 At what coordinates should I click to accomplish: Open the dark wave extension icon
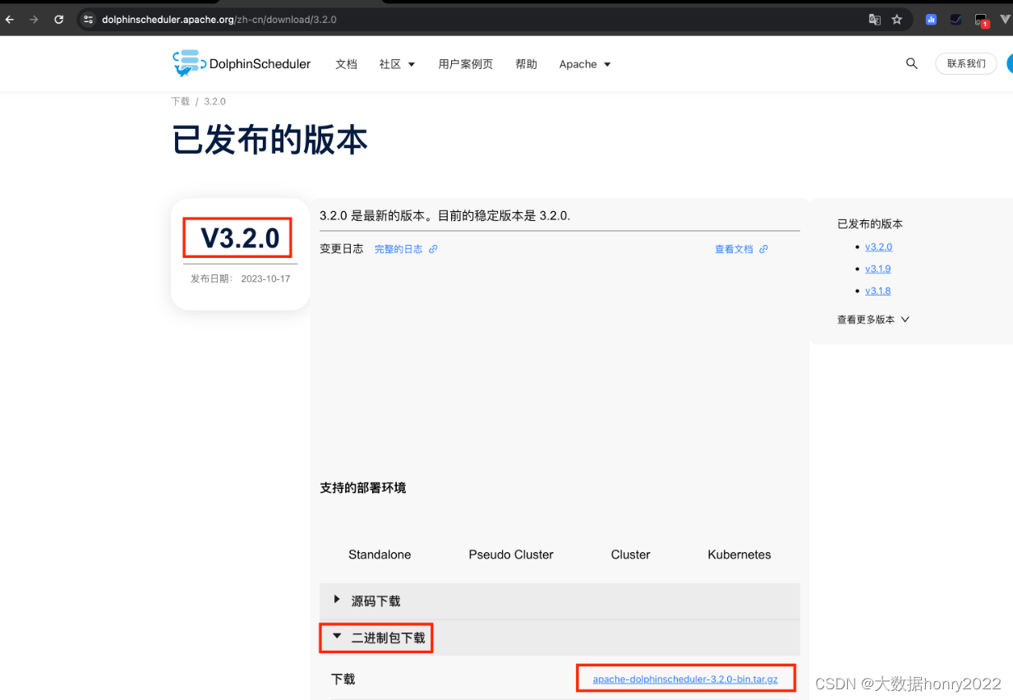coord(955,19)
